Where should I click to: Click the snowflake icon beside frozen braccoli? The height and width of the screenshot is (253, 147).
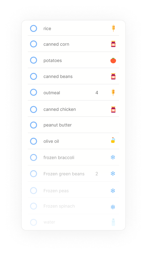[x=113, y=157]
